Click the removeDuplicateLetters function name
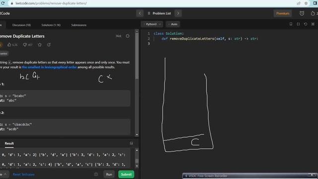This screenshot has height=179, width=318. point(192,39)
